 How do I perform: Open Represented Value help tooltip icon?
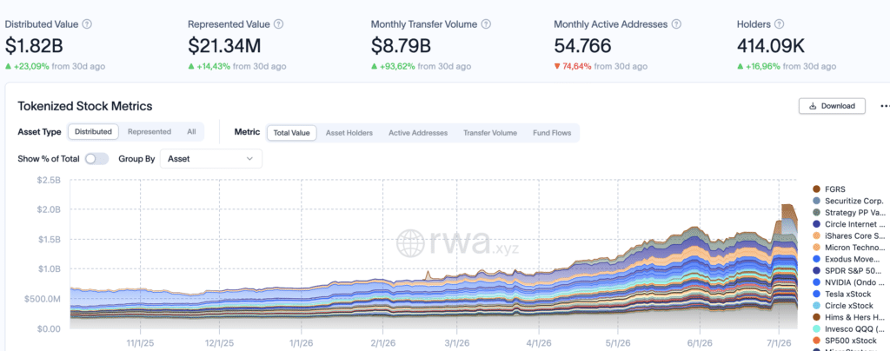coord(279,24)
